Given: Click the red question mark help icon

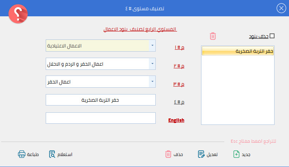Looking at the screenshot, I should 18,14.
